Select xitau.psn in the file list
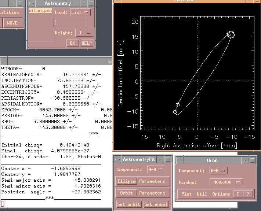 click(40, 11)
